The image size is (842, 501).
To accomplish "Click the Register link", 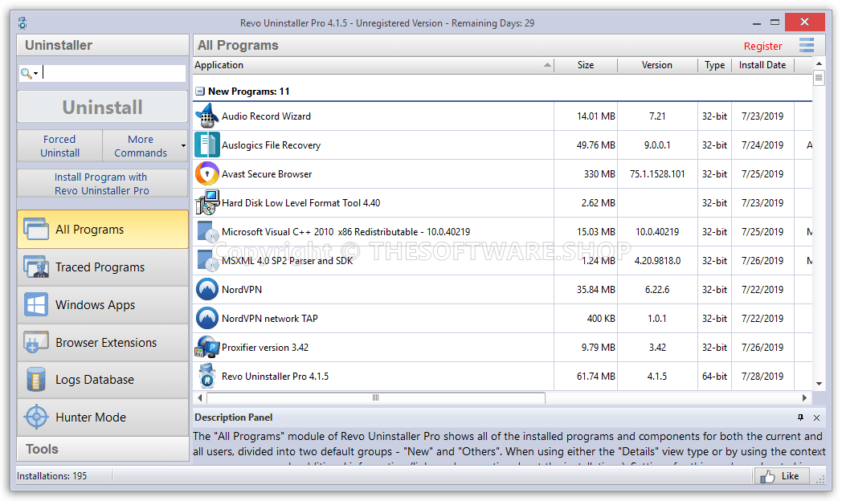I will [762, 46].
